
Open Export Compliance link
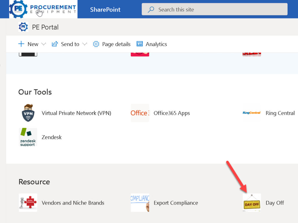(176, 203)
